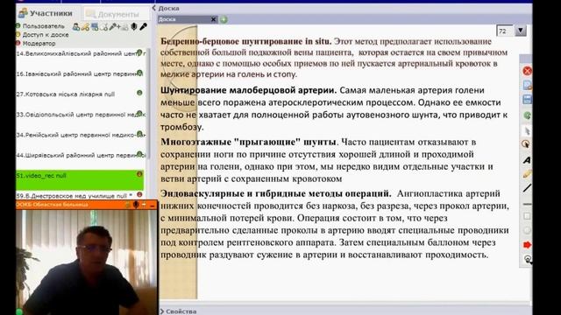Switch to the Документы tab
This screenshot has height=315, width=561.
pos(117,14)
